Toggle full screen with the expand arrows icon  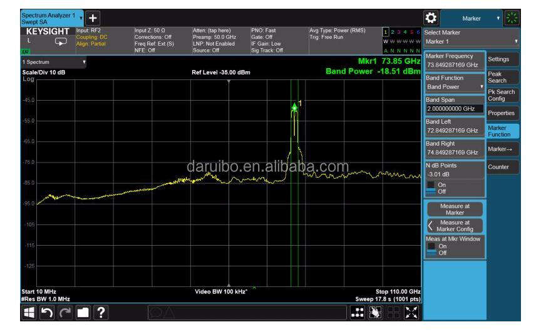(411, 313)
